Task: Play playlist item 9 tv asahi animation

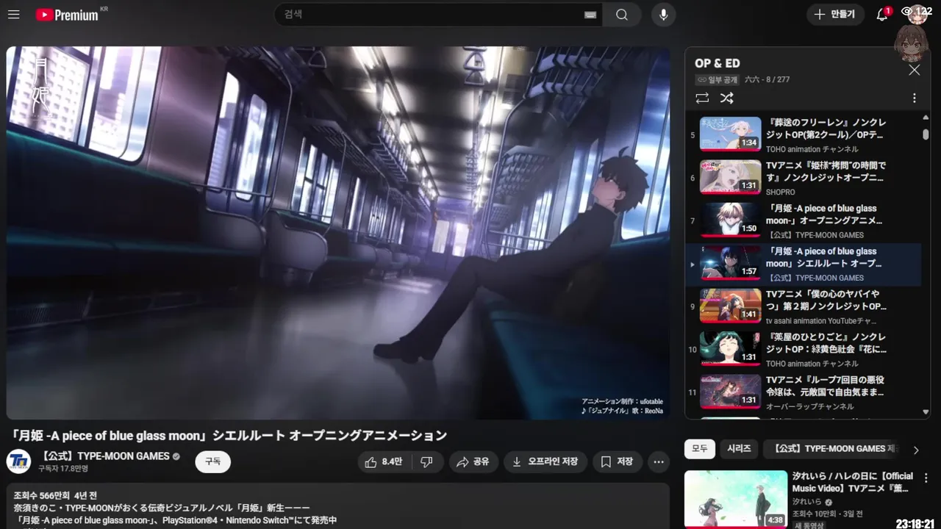Action: pos(803,306)
